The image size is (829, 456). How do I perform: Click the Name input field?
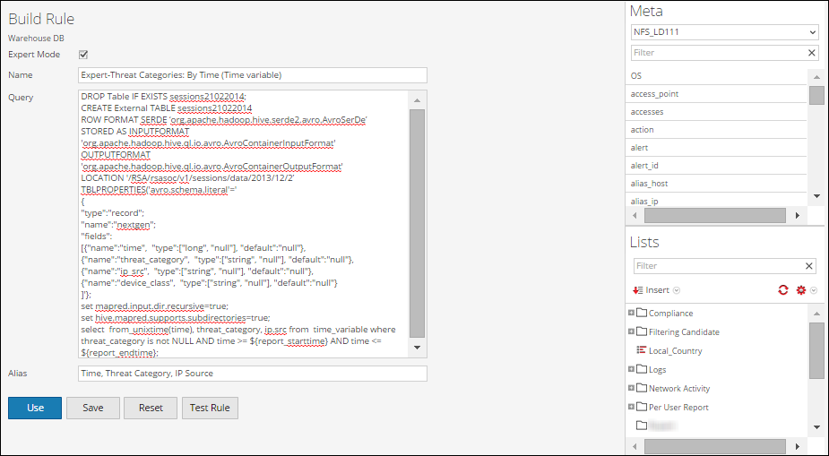(x=252, y=75)
